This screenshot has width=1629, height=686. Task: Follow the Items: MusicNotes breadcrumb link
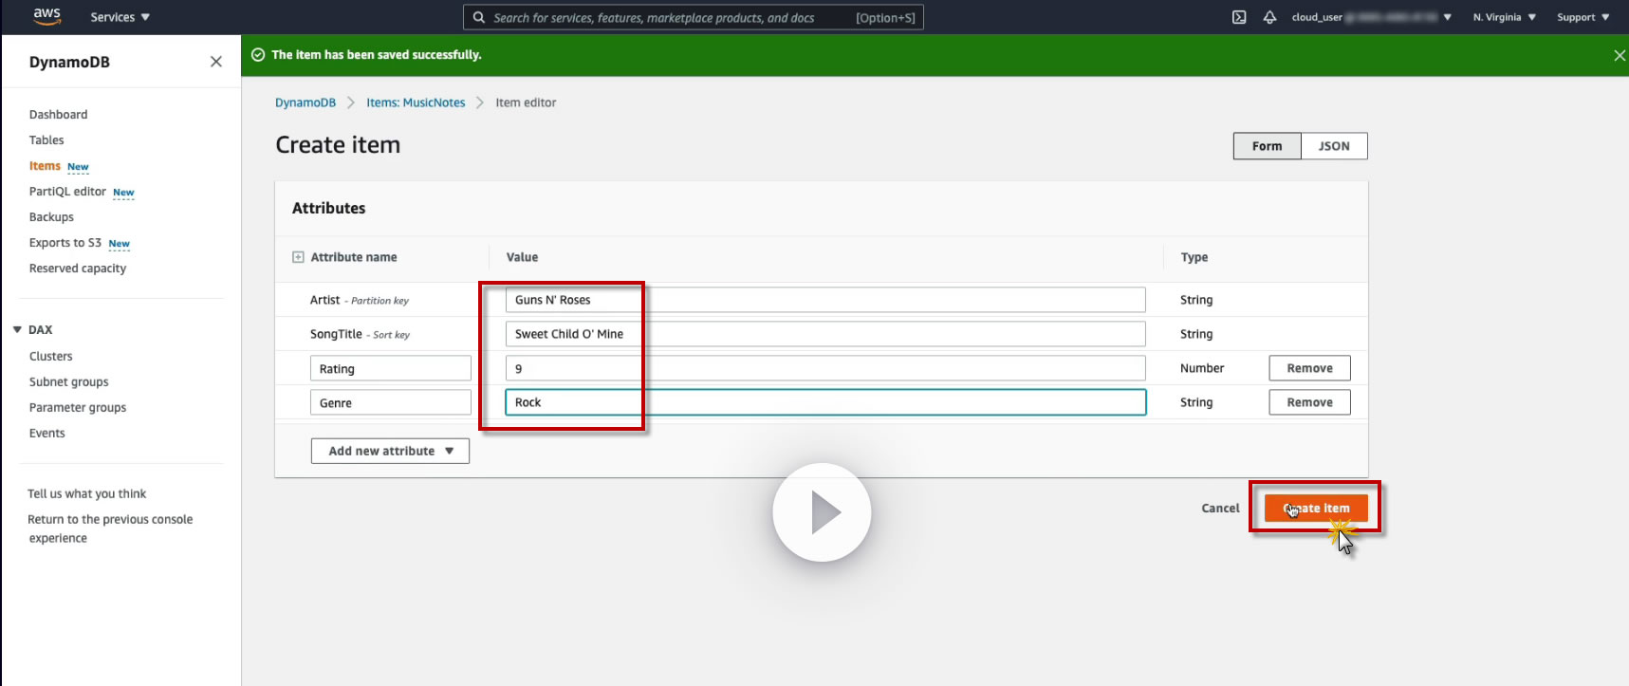tap(416, 102)
